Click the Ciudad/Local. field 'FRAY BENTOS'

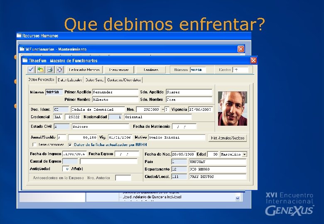click(x=218, y=177)
